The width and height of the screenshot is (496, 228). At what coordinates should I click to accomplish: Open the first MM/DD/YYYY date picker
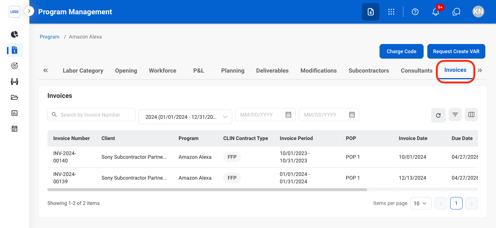tap(265, 115)
